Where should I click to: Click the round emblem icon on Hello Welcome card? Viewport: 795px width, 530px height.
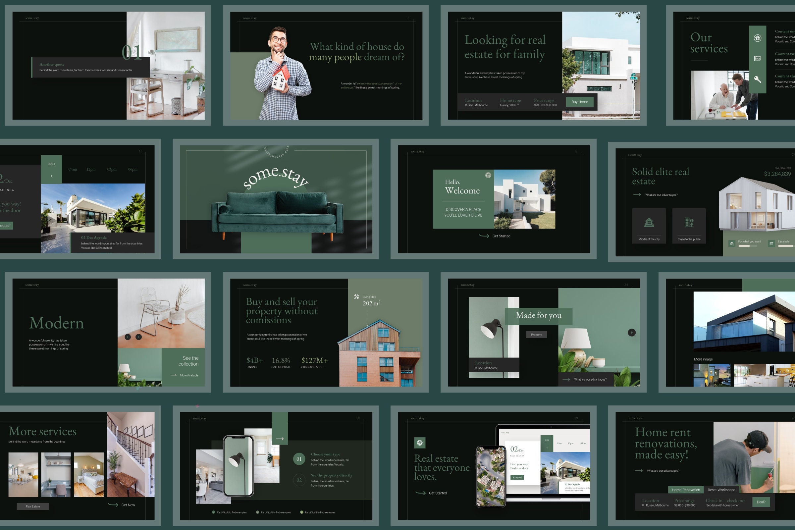[488, 175]
